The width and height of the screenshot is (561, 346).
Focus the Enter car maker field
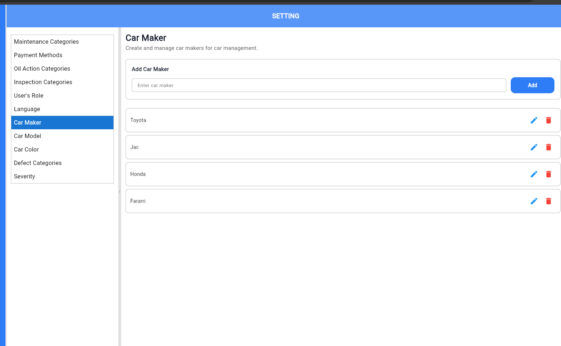click(x=319, y=85)
